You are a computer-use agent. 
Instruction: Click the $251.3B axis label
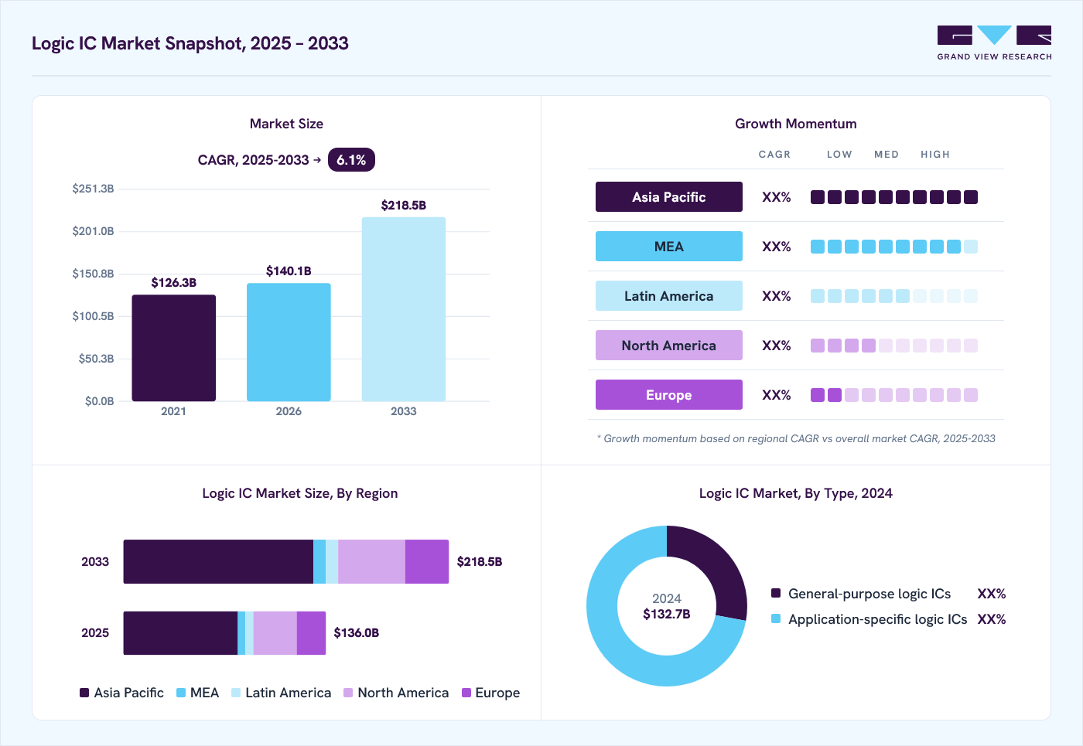(93, 189)
